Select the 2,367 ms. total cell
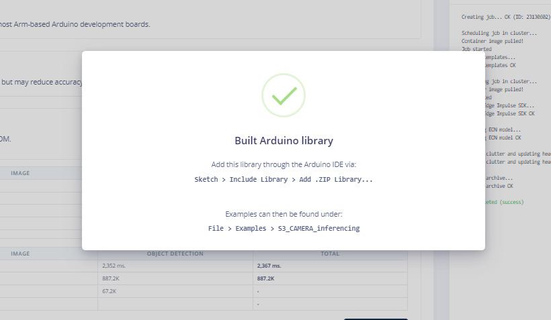The image size is (551, 320). click(x=270, y=266)
